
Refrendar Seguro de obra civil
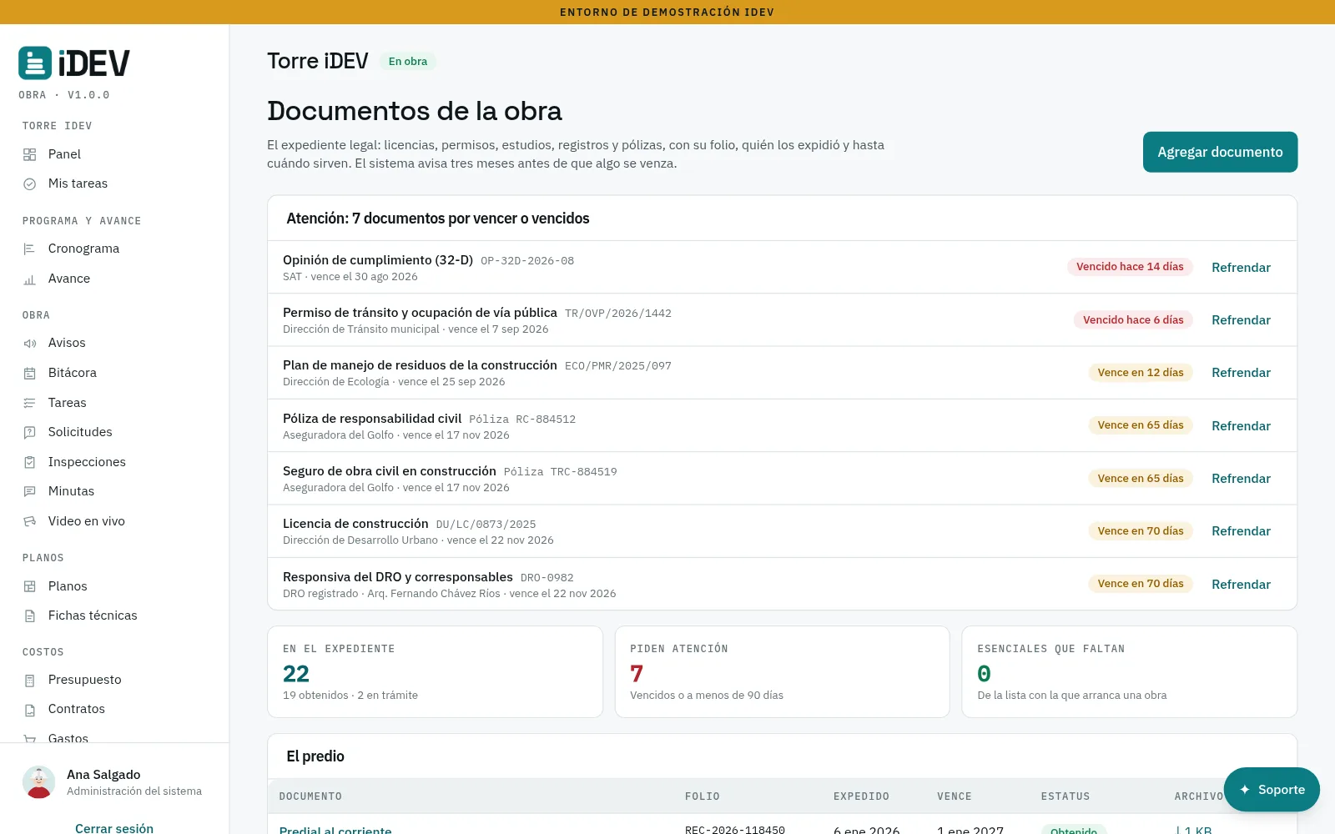(x=1241, y=479)
